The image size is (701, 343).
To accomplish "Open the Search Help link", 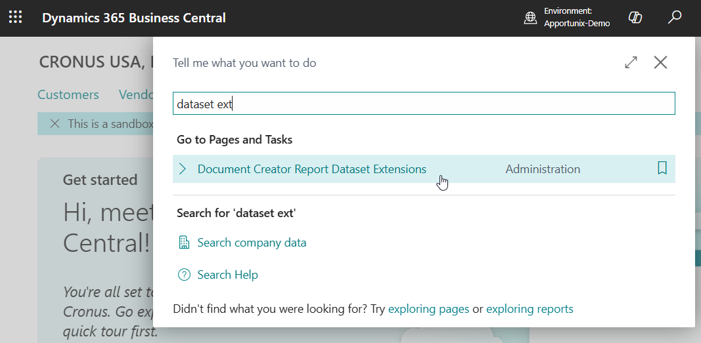I will (x=227, y=275).
